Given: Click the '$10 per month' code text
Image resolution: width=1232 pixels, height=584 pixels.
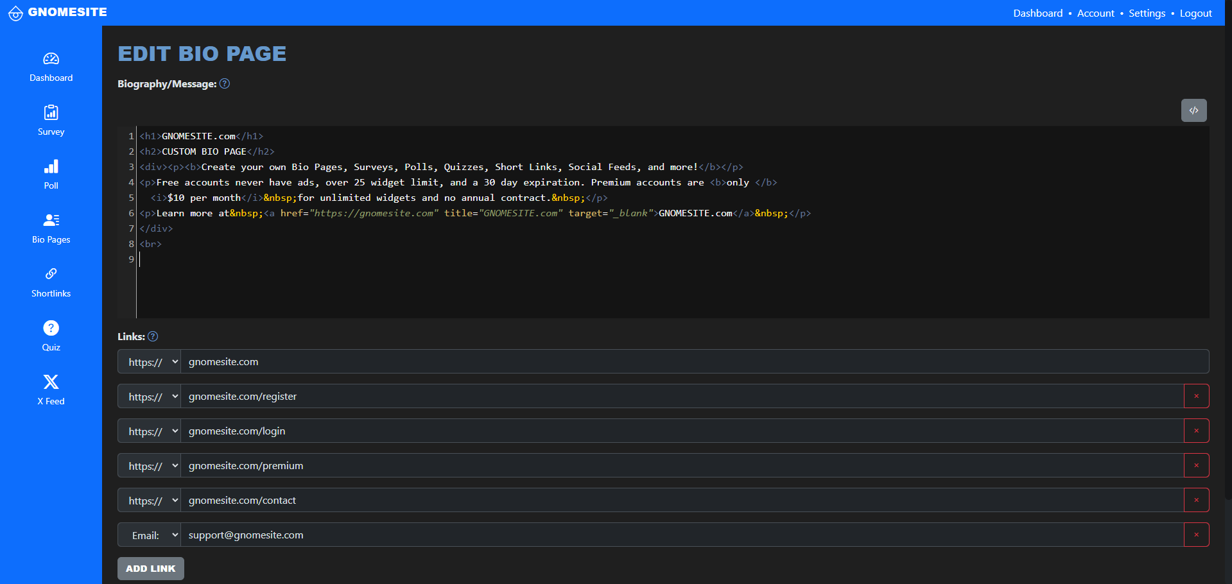Looking at the screenshot, I should 204,198.
